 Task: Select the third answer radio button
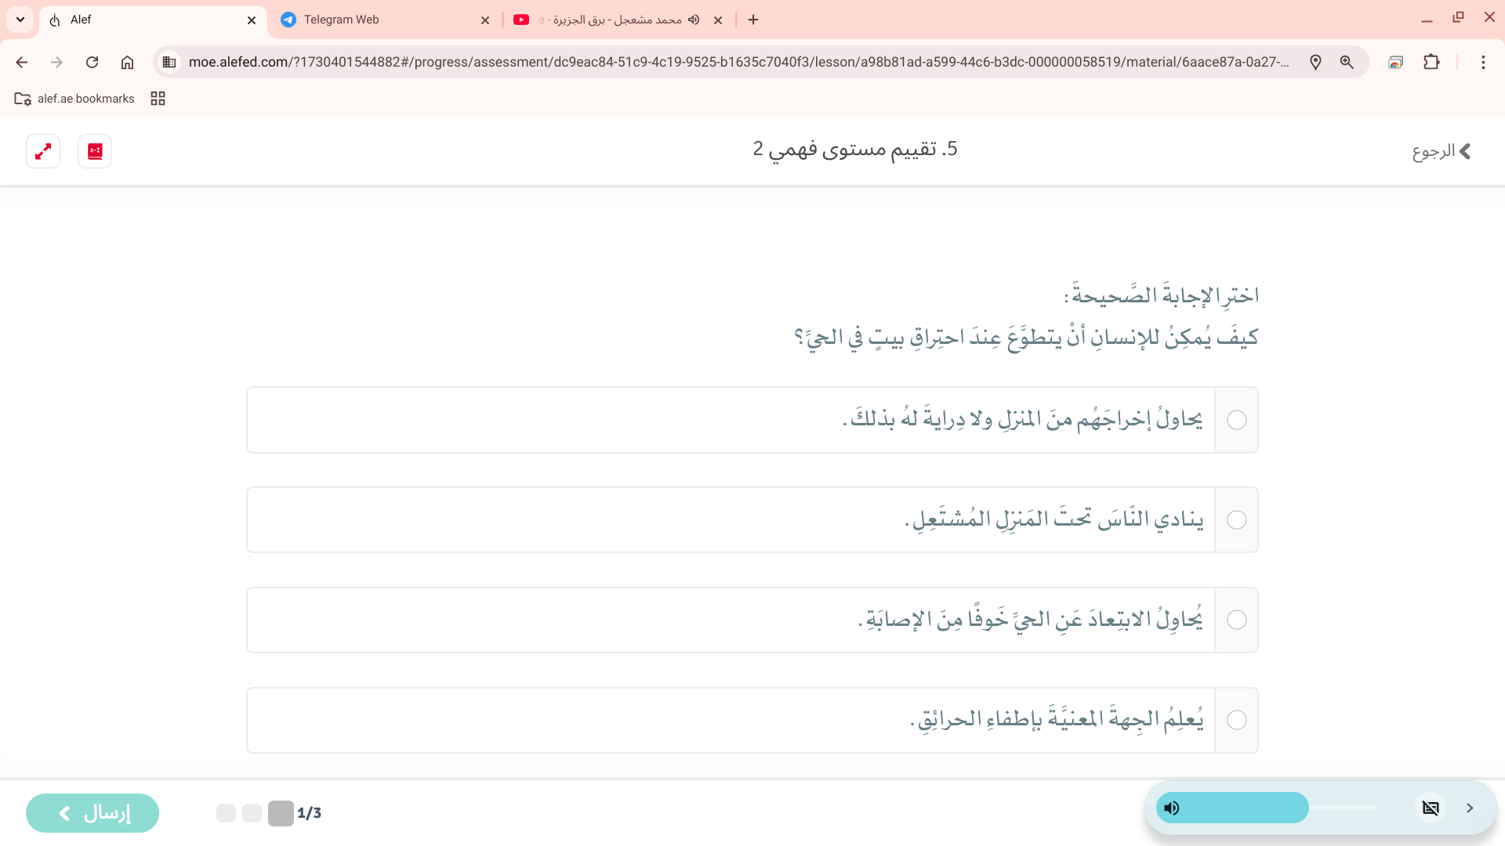(x=1236, y=620)
